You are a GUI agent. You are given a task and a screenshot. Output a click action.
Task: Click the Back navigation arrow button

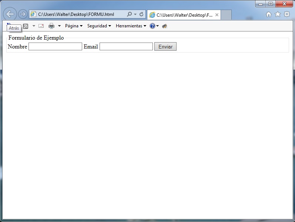pyautogui.click(x=10, y=14)
